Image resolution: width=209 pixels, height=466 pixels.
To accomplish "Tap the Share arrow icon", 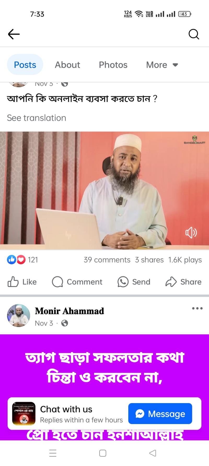I will [171, 282].
